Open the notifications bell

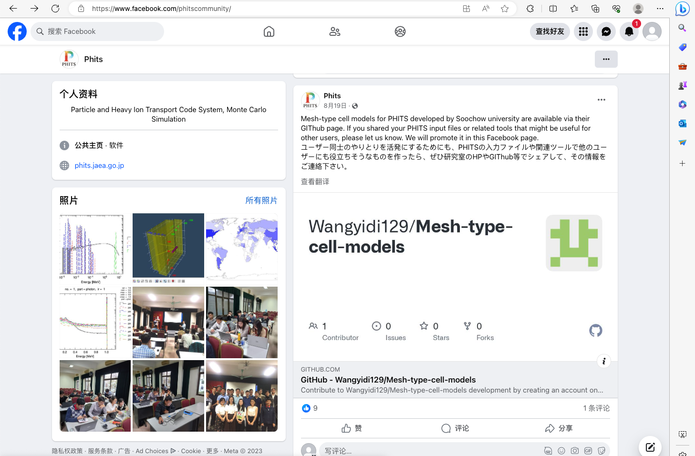point(629,31)
